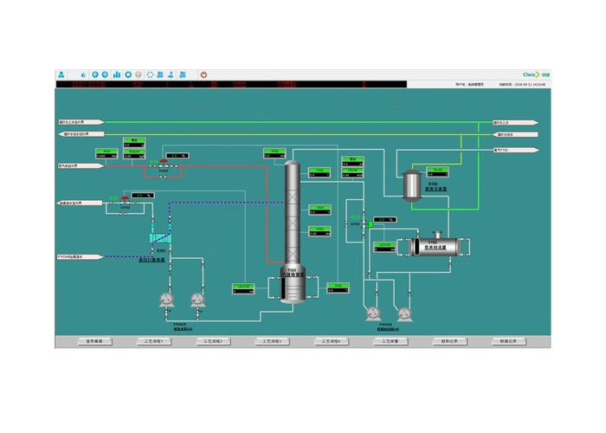Click the E101 underlined name link
The height and width of the screenshot is (433, 606).
tap(151, 260)
